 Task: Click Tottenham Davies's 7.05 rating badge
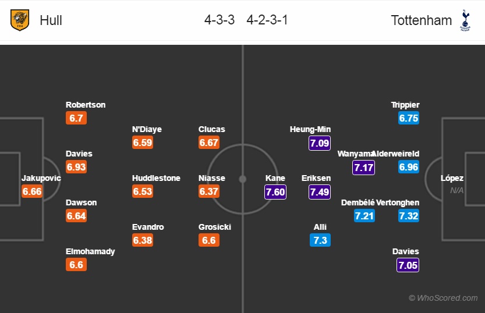click(x=408, y=265)
